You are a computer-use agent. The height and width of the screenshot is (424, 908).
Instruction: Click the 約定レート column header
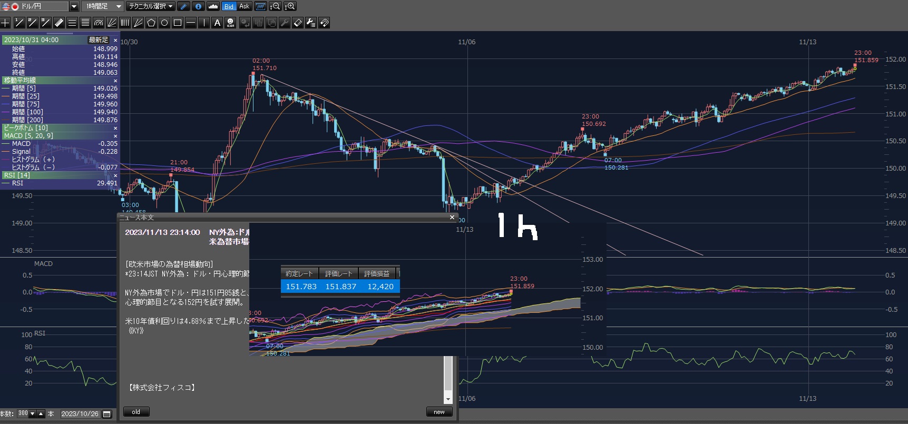tap(299, 273)
